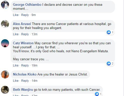124x96 pixels.
Task: Open Catz Winston's profile avatar
Action: (x=5, y=43)
